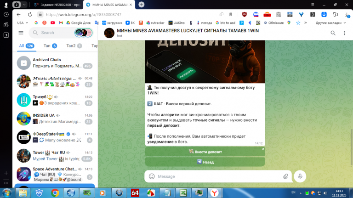
Task: Show more bookmarks chevron
Action: [x=306, y=23]
